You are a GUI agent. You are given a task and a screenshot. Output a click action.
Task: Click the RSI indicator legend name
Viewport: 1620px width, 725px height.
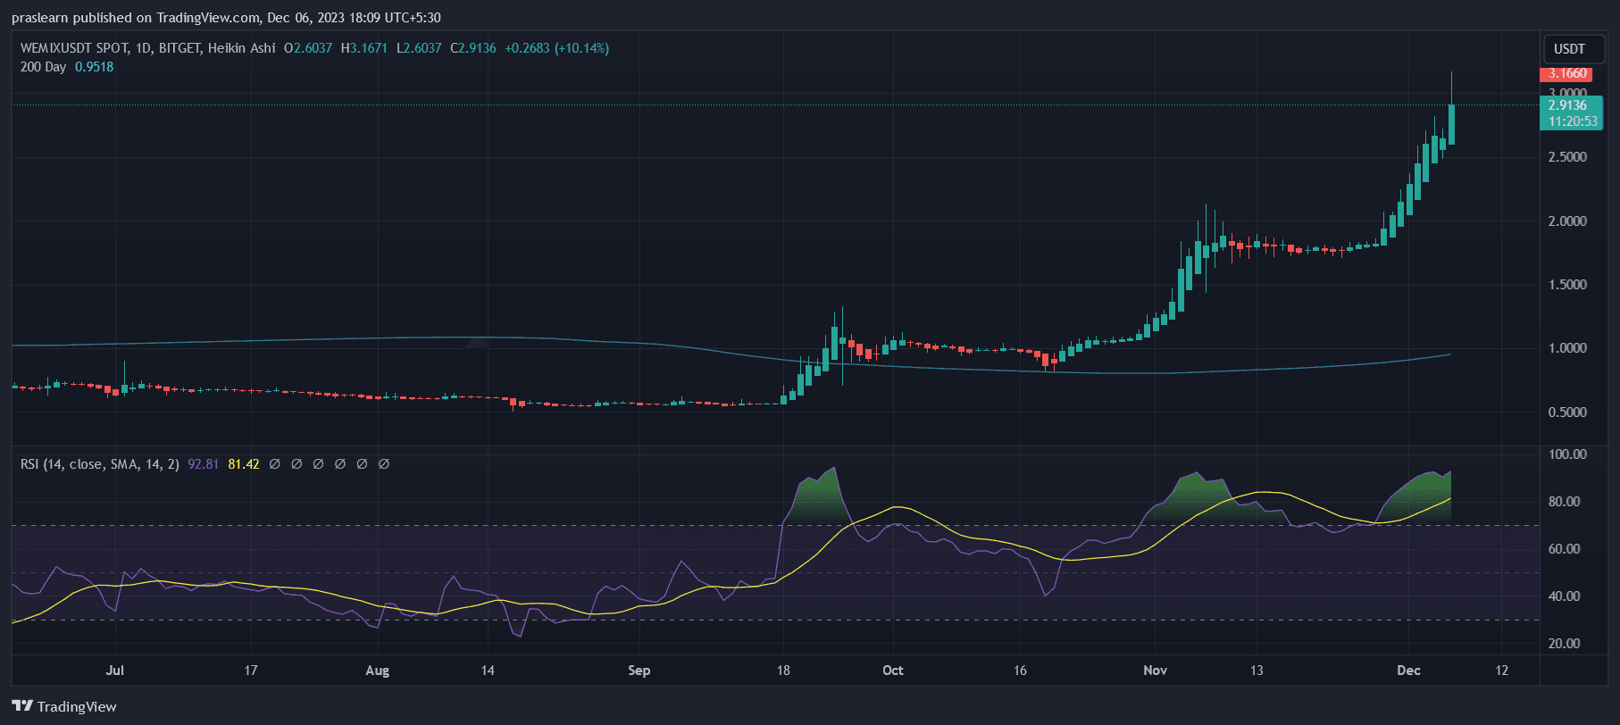pyautogui.click(x=99, y=464)
